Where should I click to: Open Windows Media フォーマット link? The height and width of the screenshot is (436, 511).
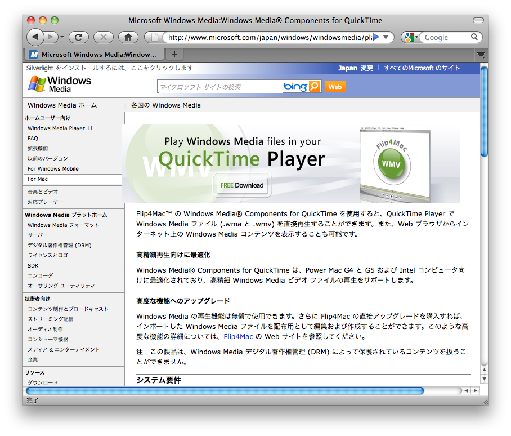pos(63,225)
